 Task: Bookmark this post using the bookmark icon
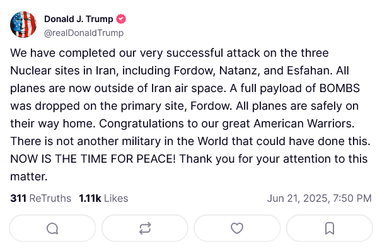pos(330,228)
